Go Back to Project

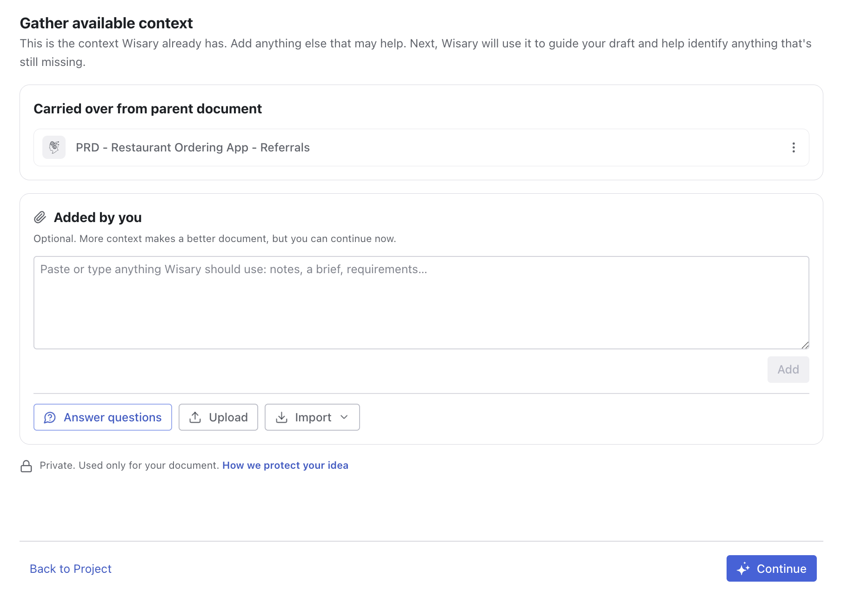click(71, 569)
